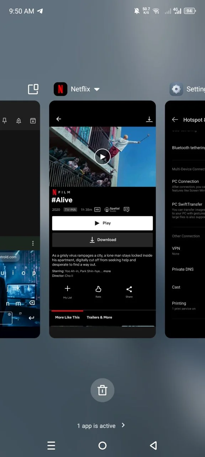This screenshot has height=457, width=205.
Task: Tap the TV-MA rating badge
Action: [x=70, y=210]
